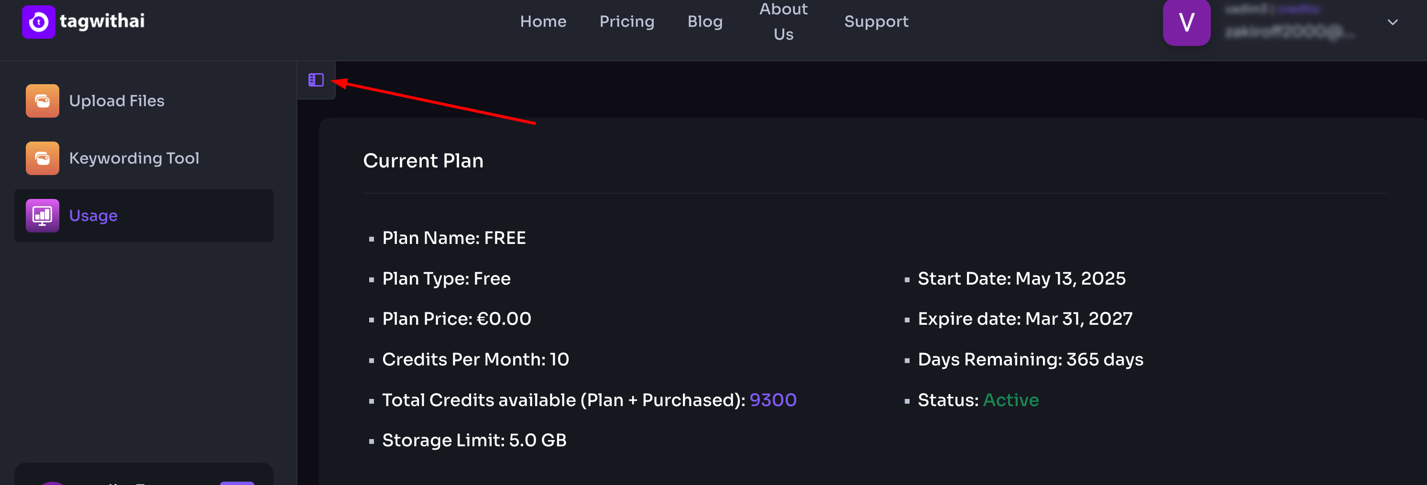This screenshot has width=1427, height=485.
Task: Click the Current Plan heading
Action: (423, 161)
